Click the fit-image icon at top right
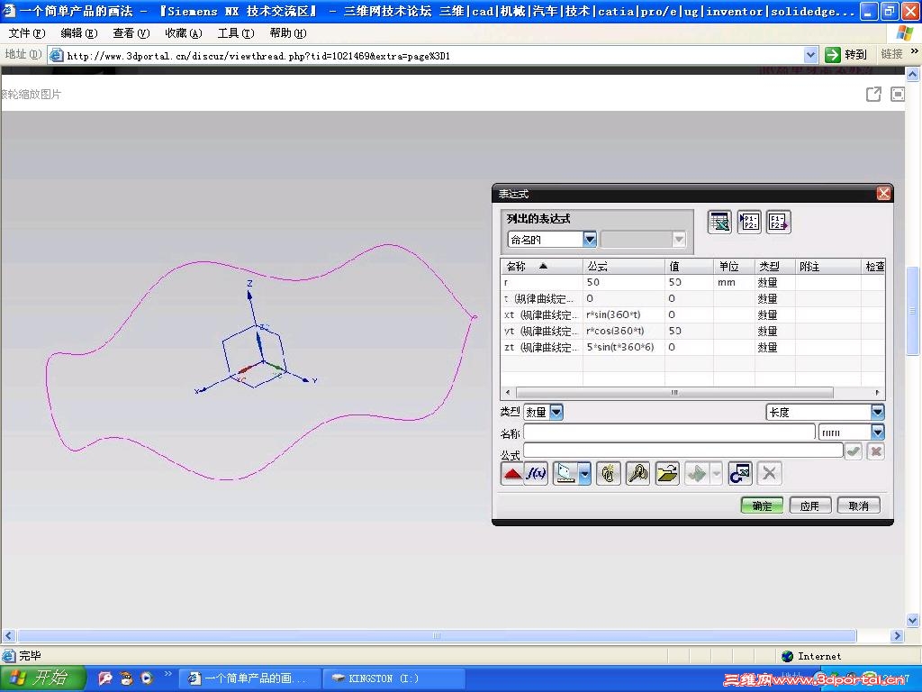The height and width of the screenshot is (692, 922). click(898, 94)
